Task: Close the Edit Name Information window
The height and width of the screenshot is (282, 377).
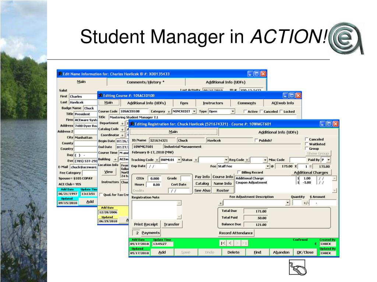Action: click(x=263, y=74)
